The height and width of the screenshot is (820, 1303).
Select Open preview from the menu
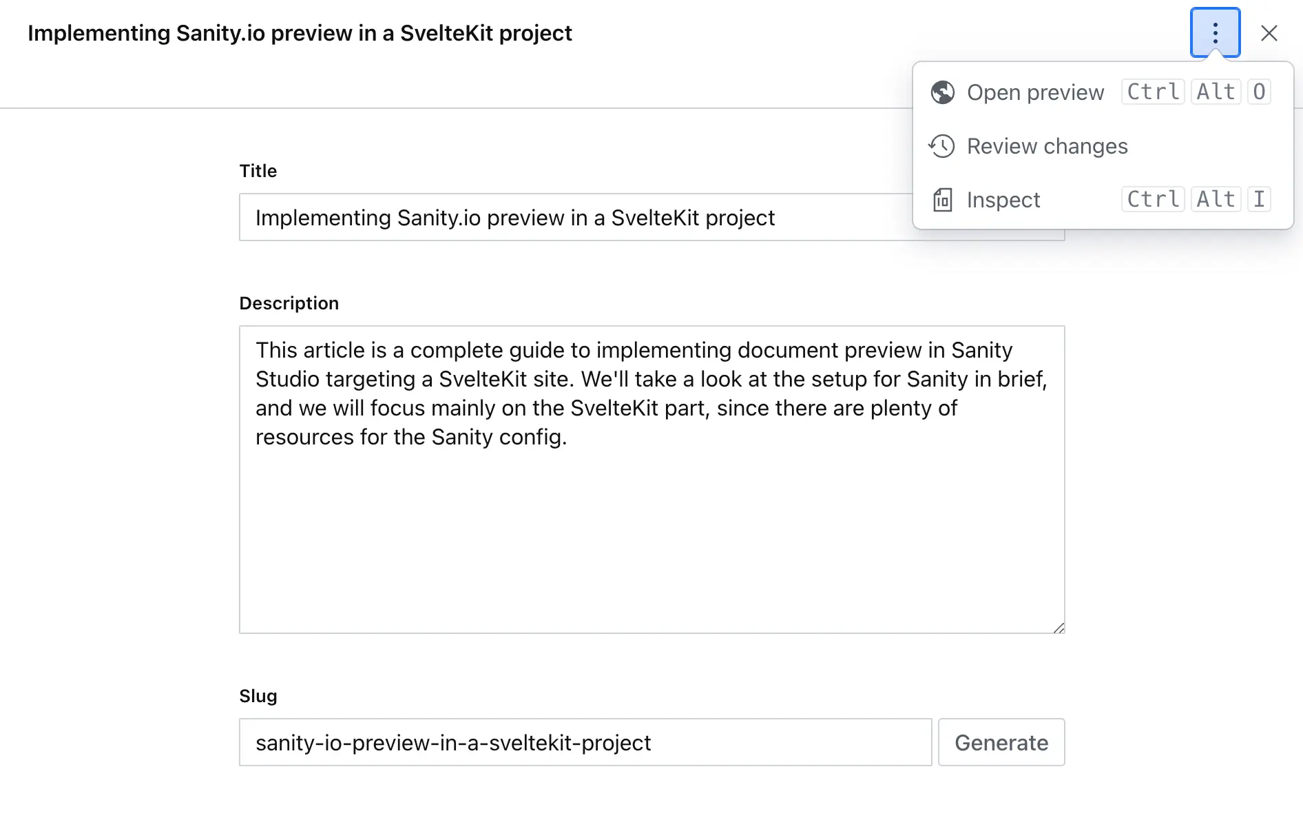point(1036,92)
